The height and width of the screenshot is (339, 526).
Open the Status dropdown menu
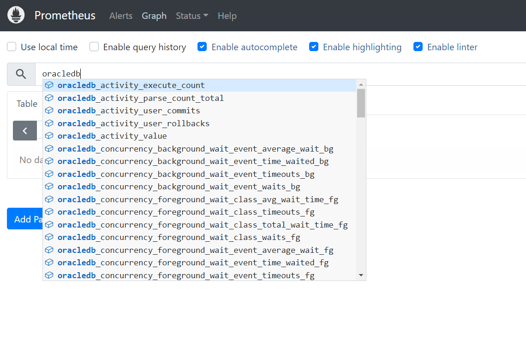(191, 16)
